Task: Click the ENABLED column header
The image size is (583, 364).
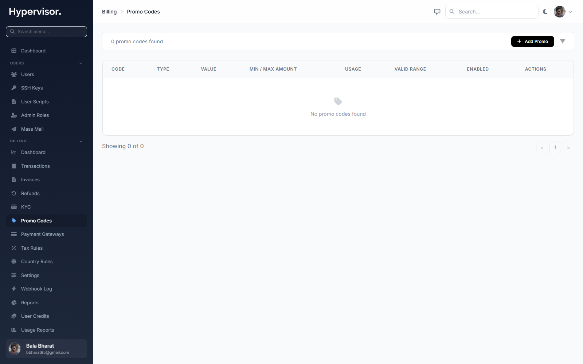Action: click(x=478, y=69)
